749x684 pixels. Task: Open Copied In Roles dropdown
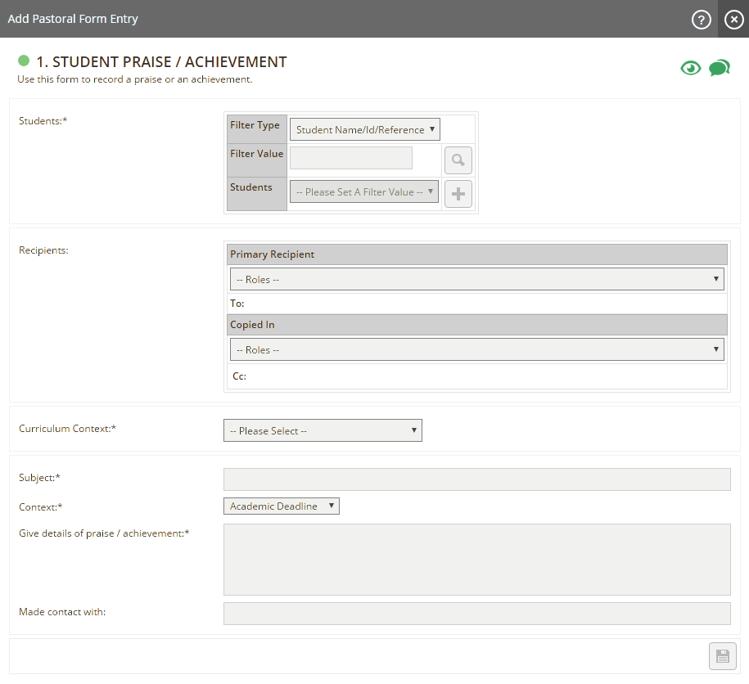pos(476,350)
